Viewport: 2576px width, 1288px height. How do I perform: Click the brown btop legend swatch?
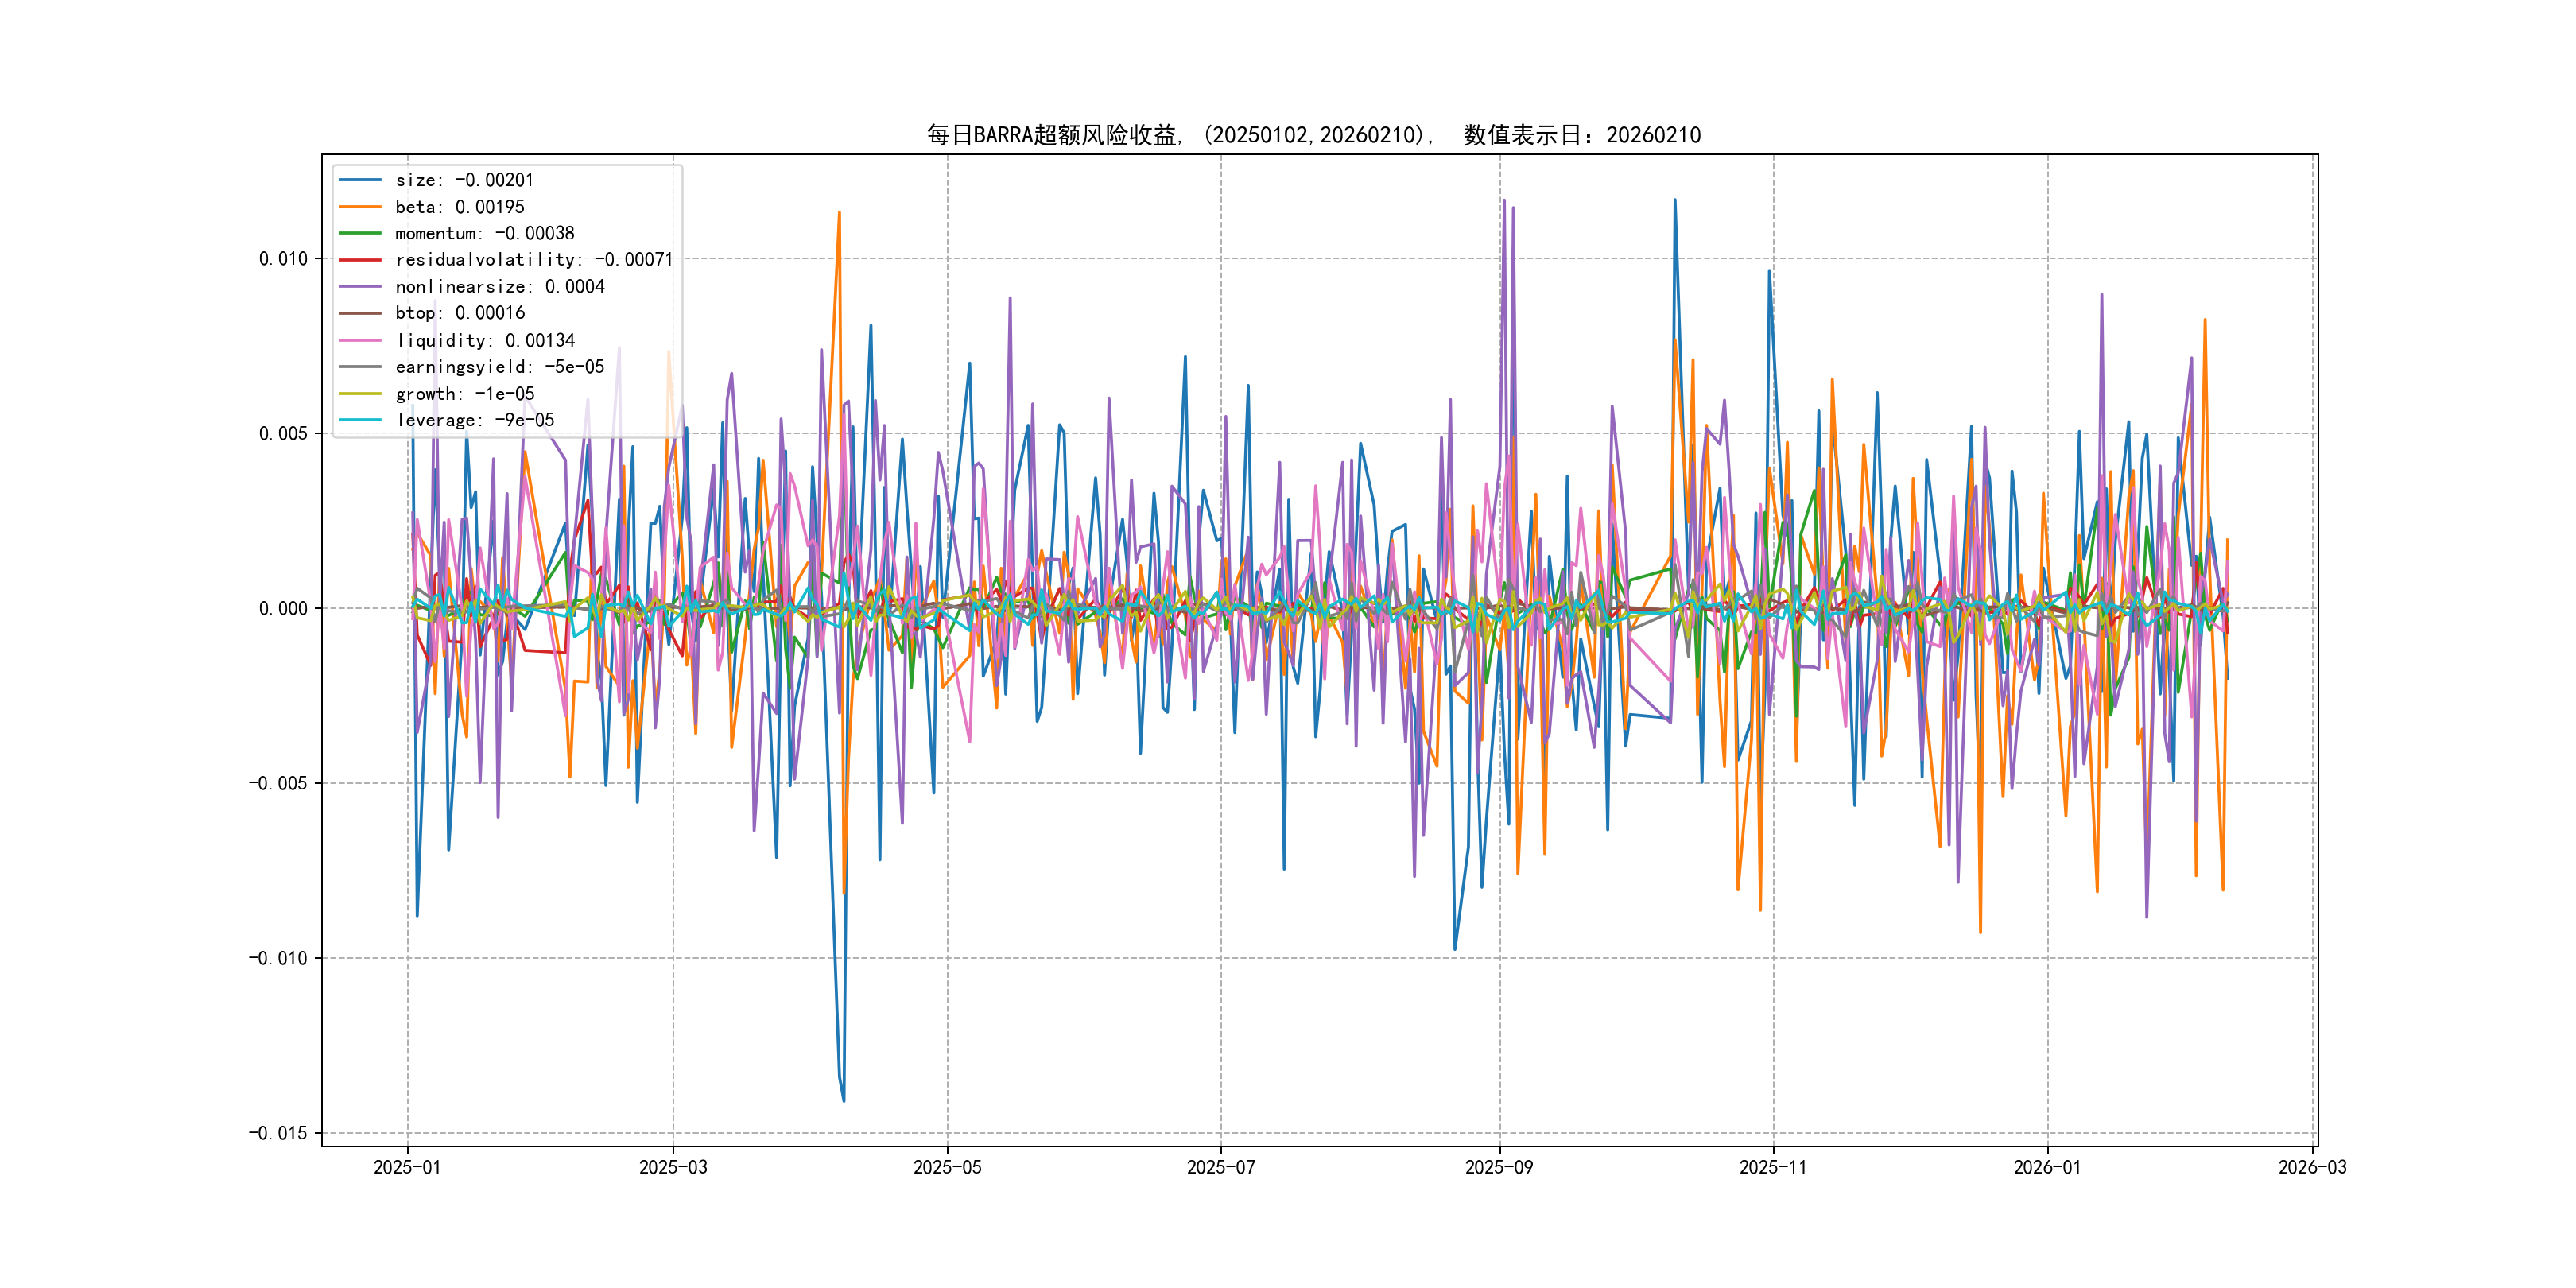(x=360, y=313)
